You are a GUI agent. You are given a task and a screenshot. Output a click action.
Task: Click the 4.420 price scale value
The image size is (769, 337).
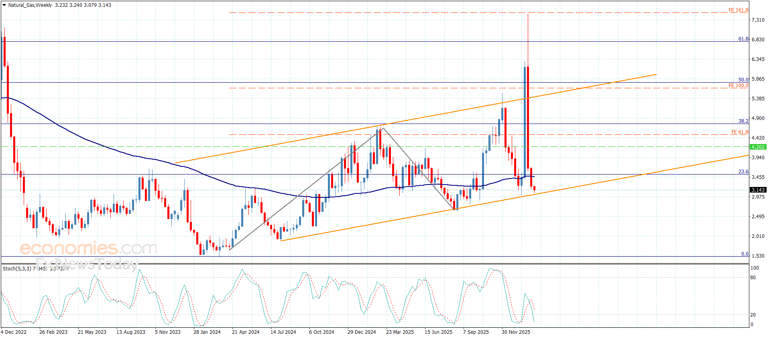pos(758,138)
